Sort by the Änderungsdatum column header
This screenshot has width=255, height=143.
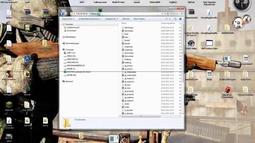click(x=168, y=23)
